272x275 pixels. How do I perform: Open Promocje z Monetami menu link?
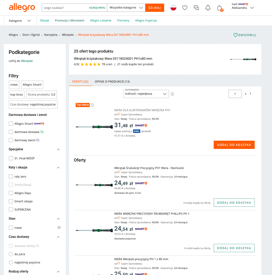pyautogui.click(x=70, y=21)
